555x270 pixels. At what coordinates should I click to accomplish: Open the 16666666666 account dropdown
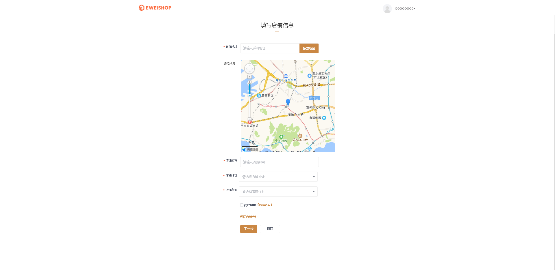coord(405,9)
